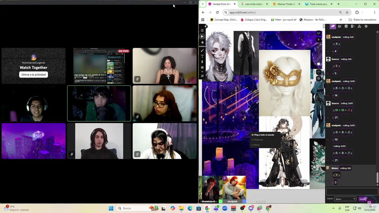Image resolution: width=379 pixels, height=213 pixels.
Task: Open the Journal tab in sidebar
Action: (x=346, y=26)
